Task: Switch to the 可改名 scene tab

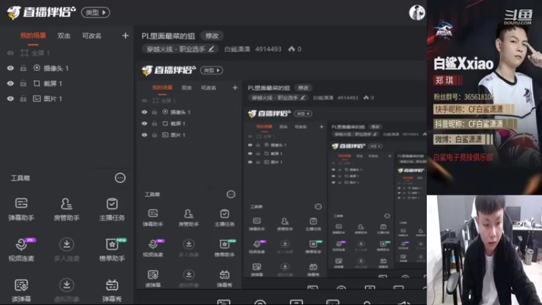Action: [91, 36]
